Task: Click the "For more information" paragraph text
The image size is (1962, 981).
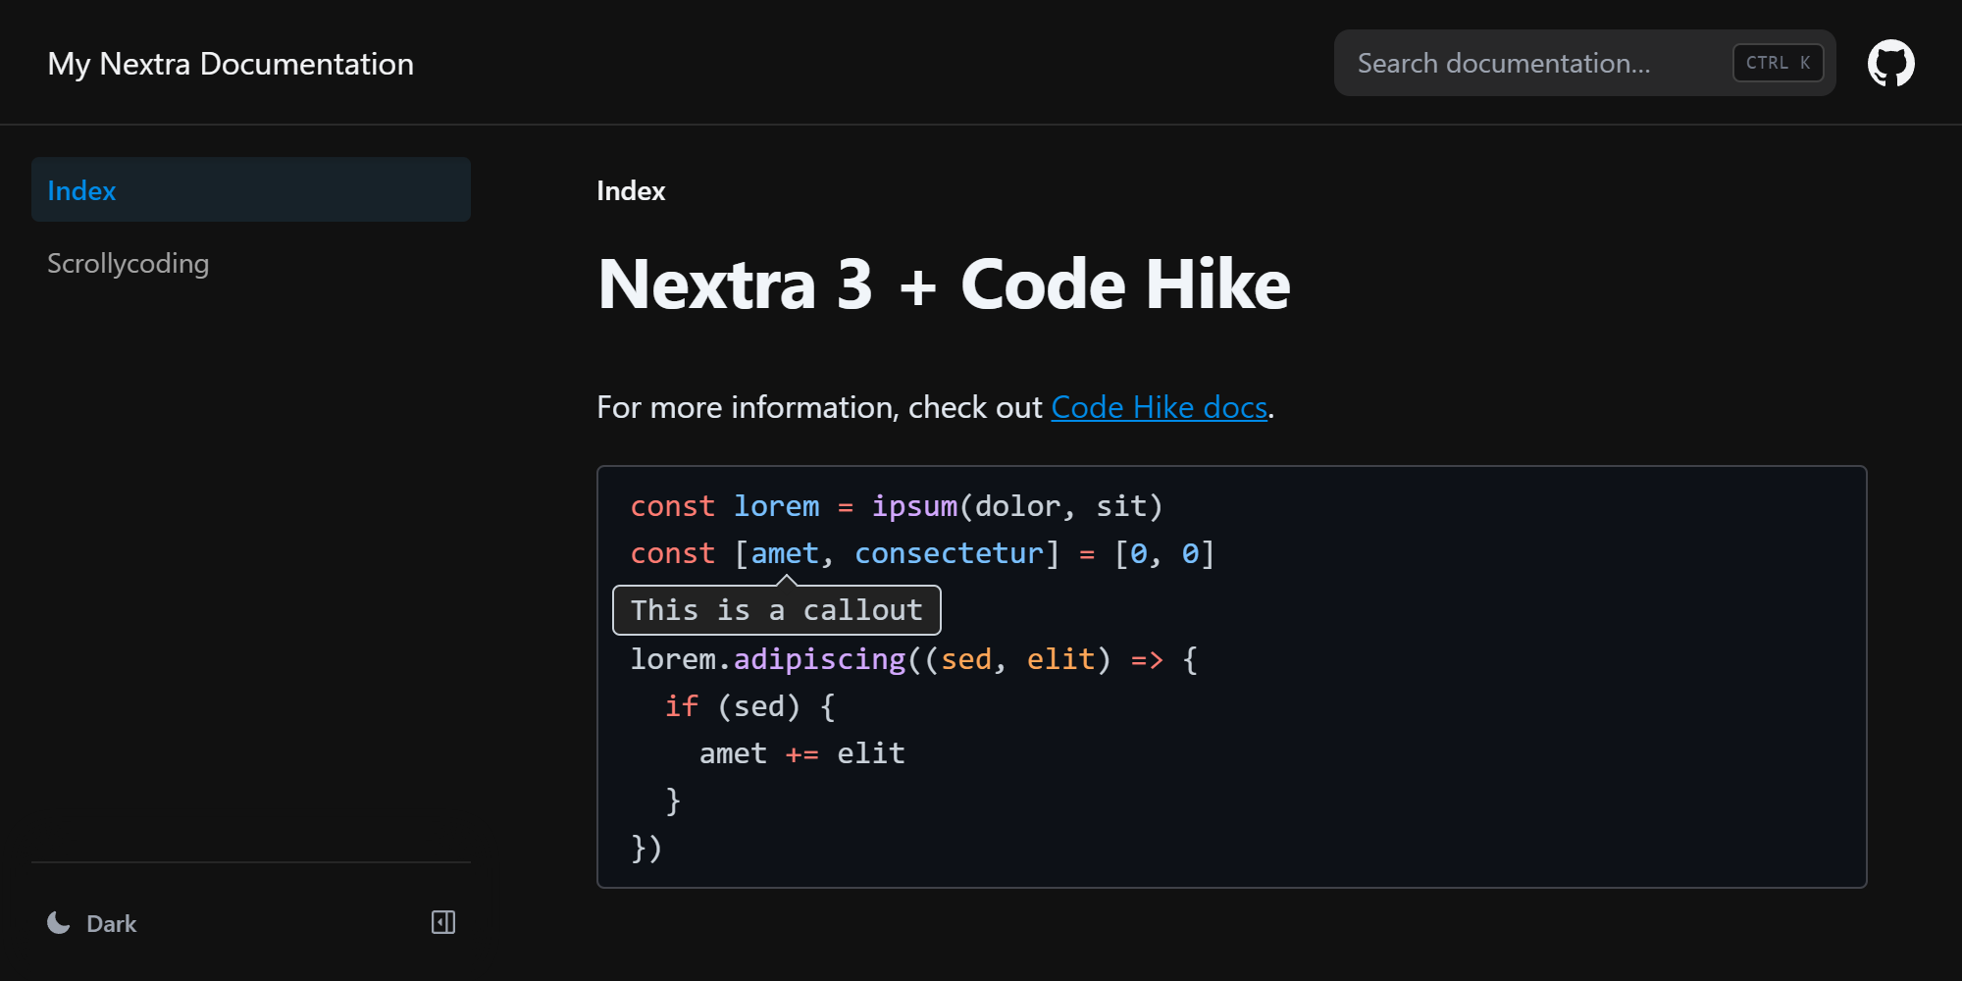Action: pyautogui.click(x=819, y=407)
